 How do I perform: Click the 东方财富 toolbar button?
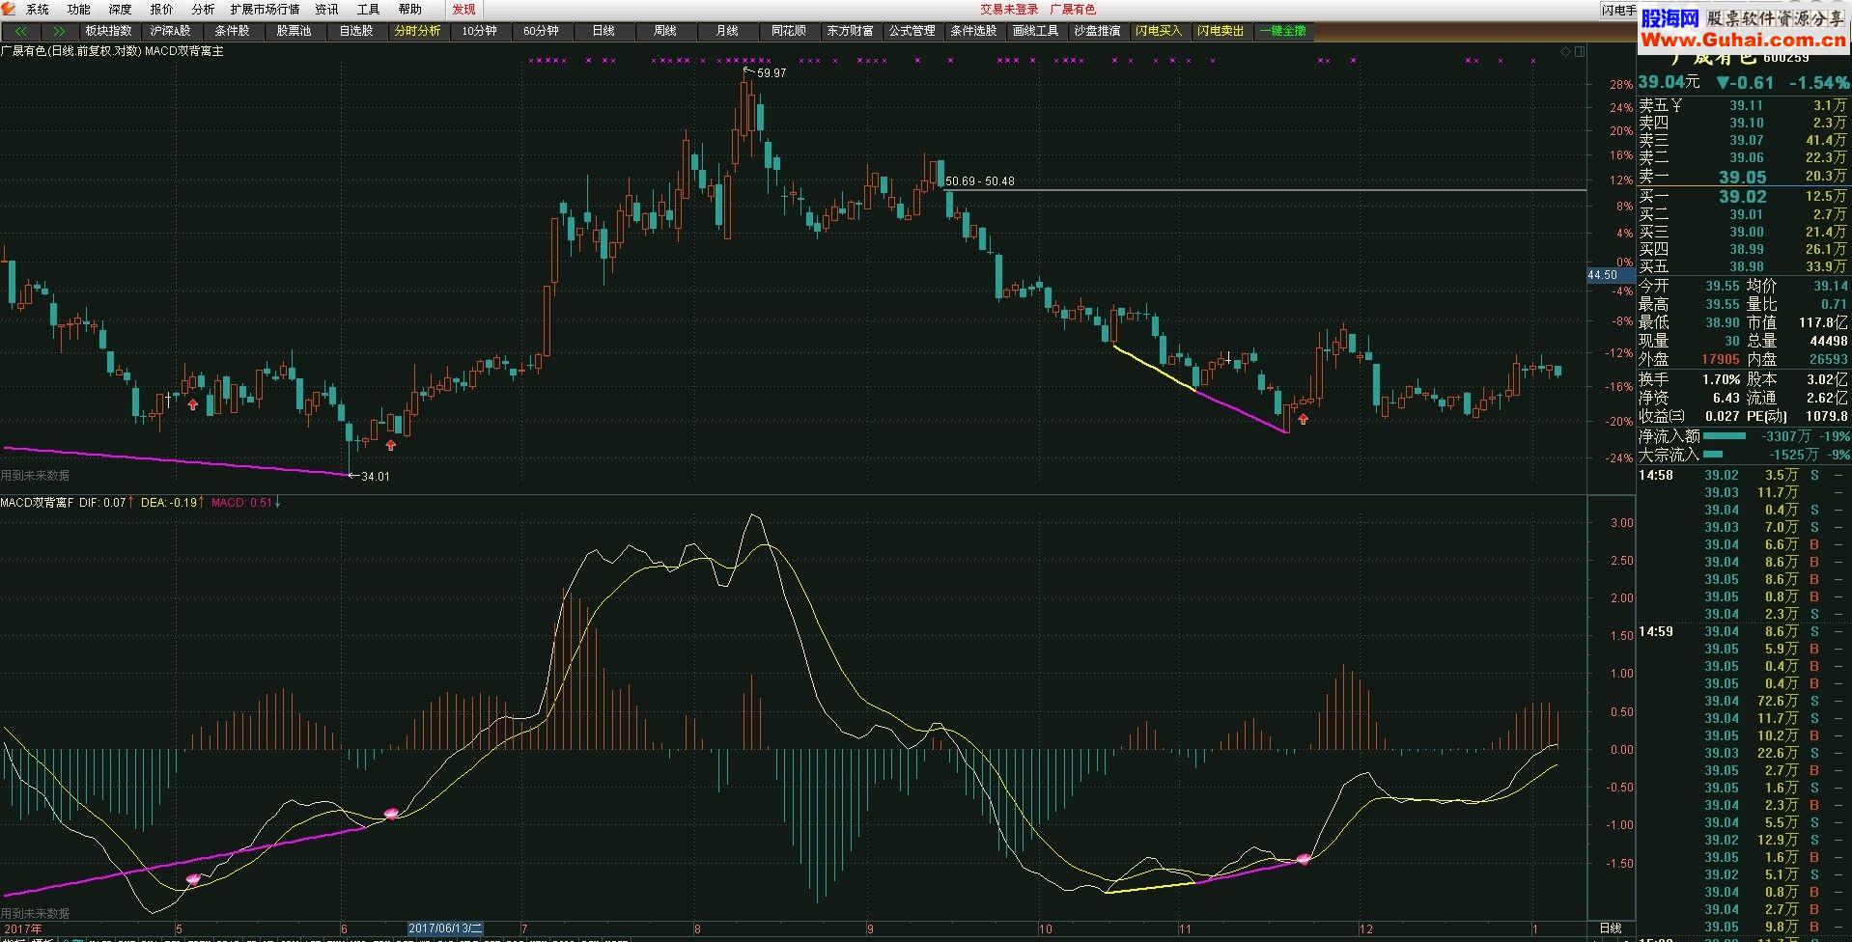[850, 31]
